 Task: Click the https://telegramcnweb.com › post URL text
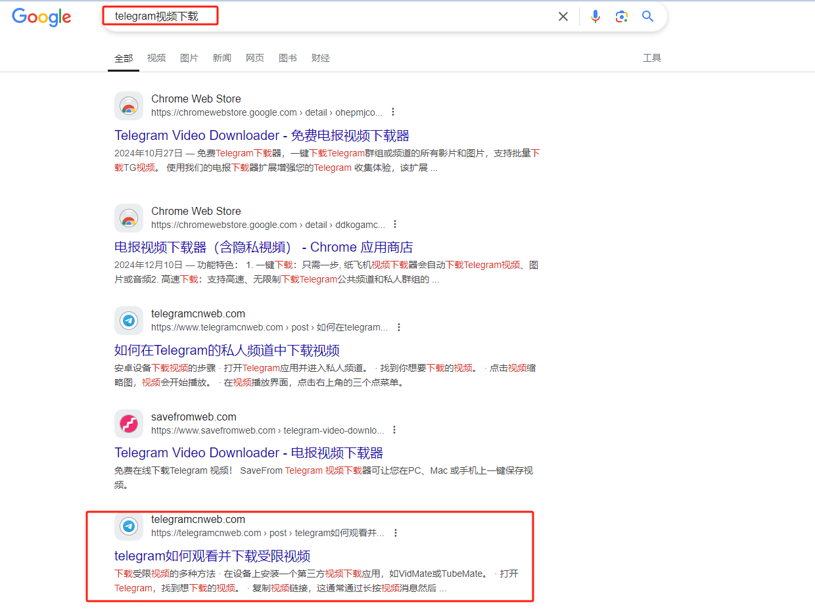coord(268,533)
